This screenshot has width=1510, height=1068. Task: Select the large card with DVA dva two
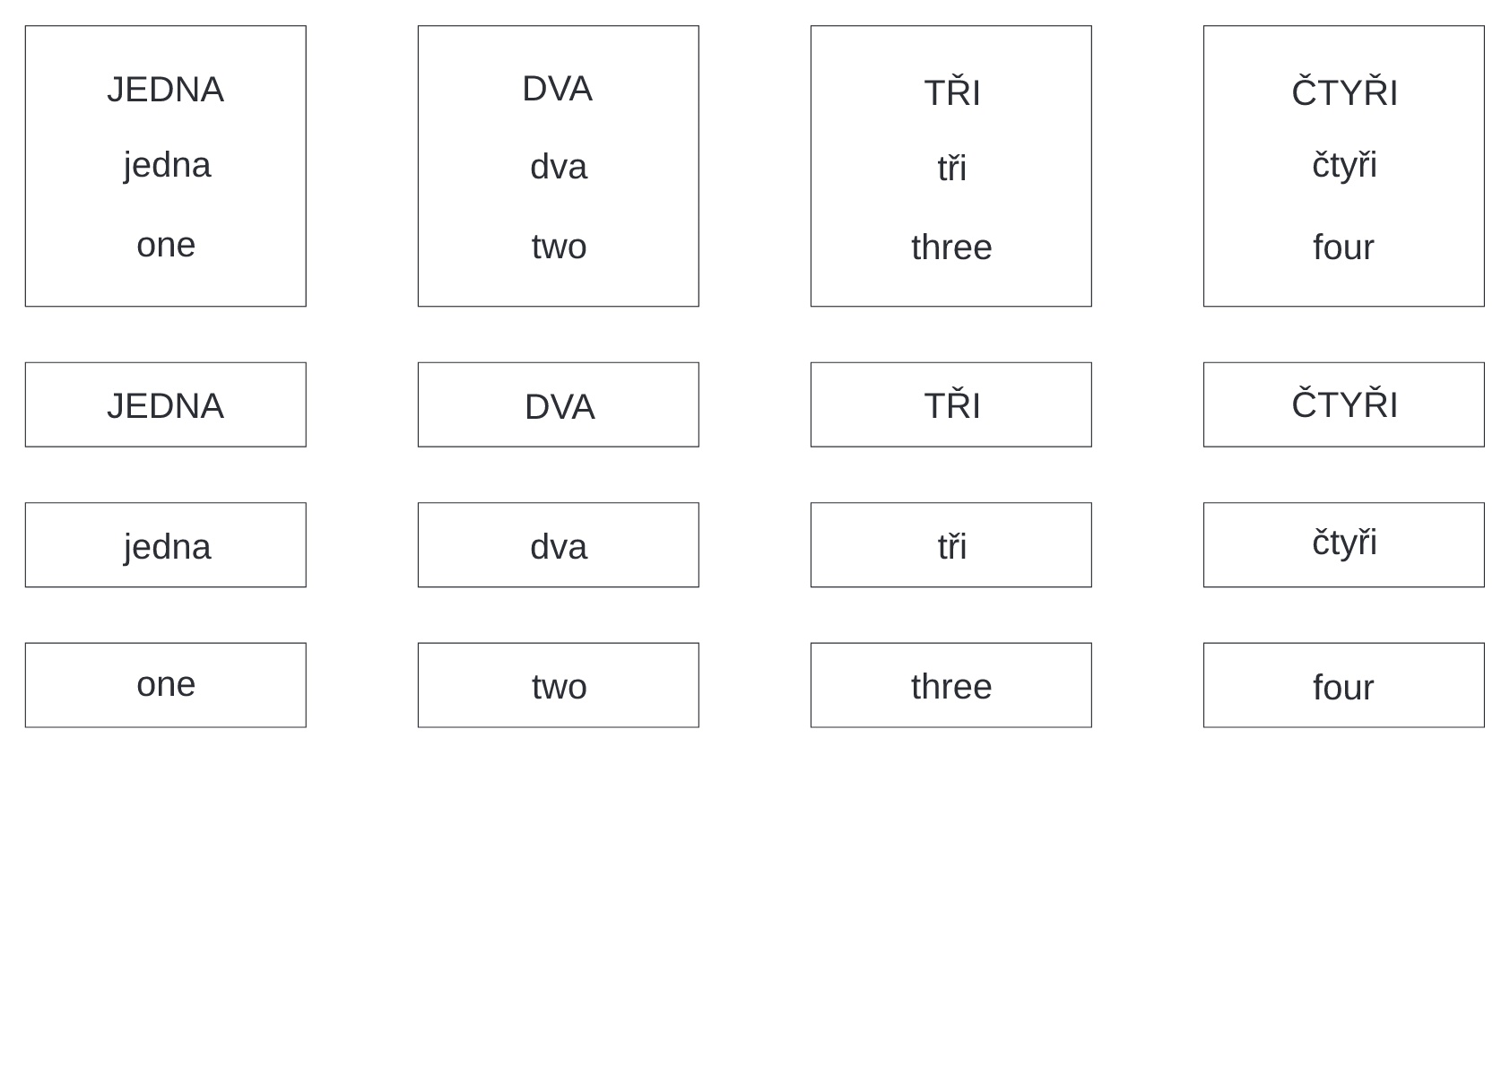[x=558, y=166]
